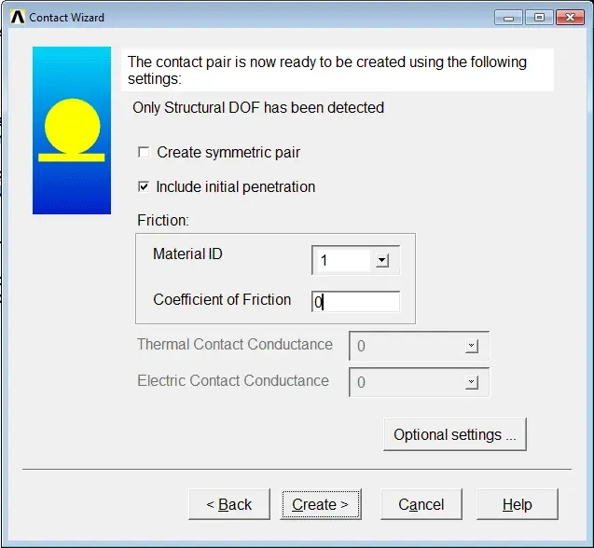This screenshot has height=548, width=594.
Task: Maximize the Contact Wizard window
Action: [539, 18]
